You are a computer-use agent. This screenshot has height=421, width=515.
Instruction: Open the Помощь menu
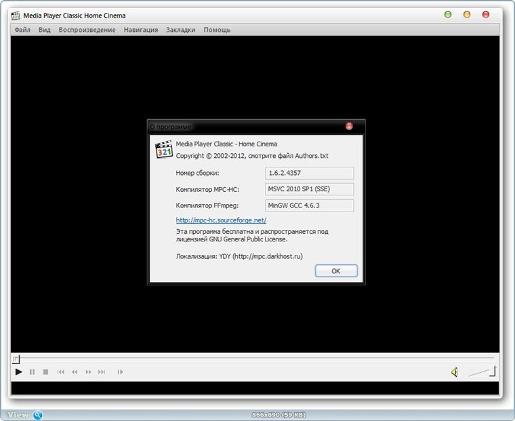point(217,30)
